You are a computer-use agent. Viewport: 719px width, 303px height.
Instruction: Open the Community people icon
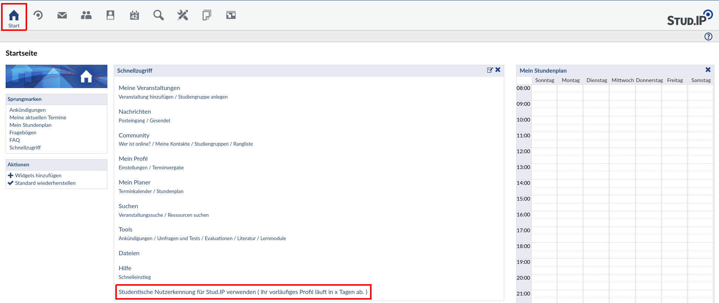pos(86,15)
